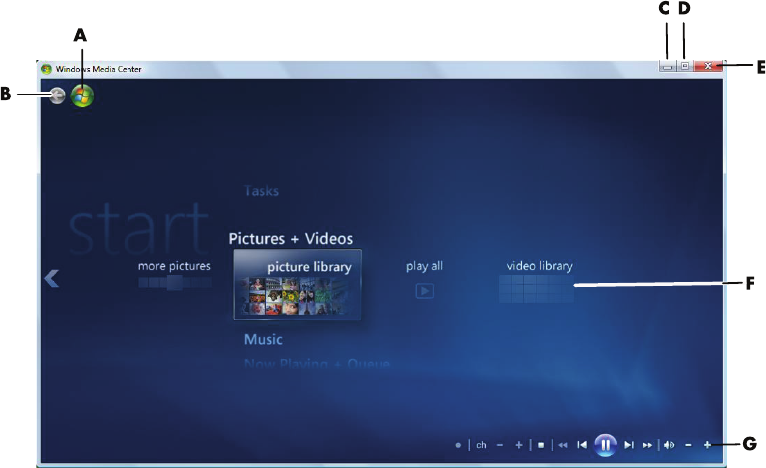Select the Pictures + Videos category heading
This screenshot has width=766, height=468.
tap(291, 238)
